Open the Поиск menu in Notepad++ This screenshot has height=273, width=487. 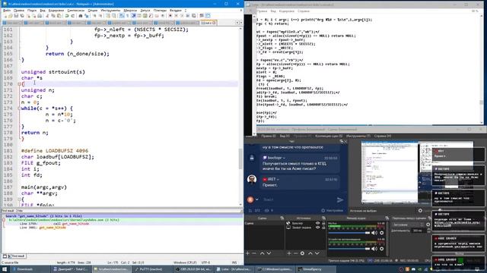(32, 10)
